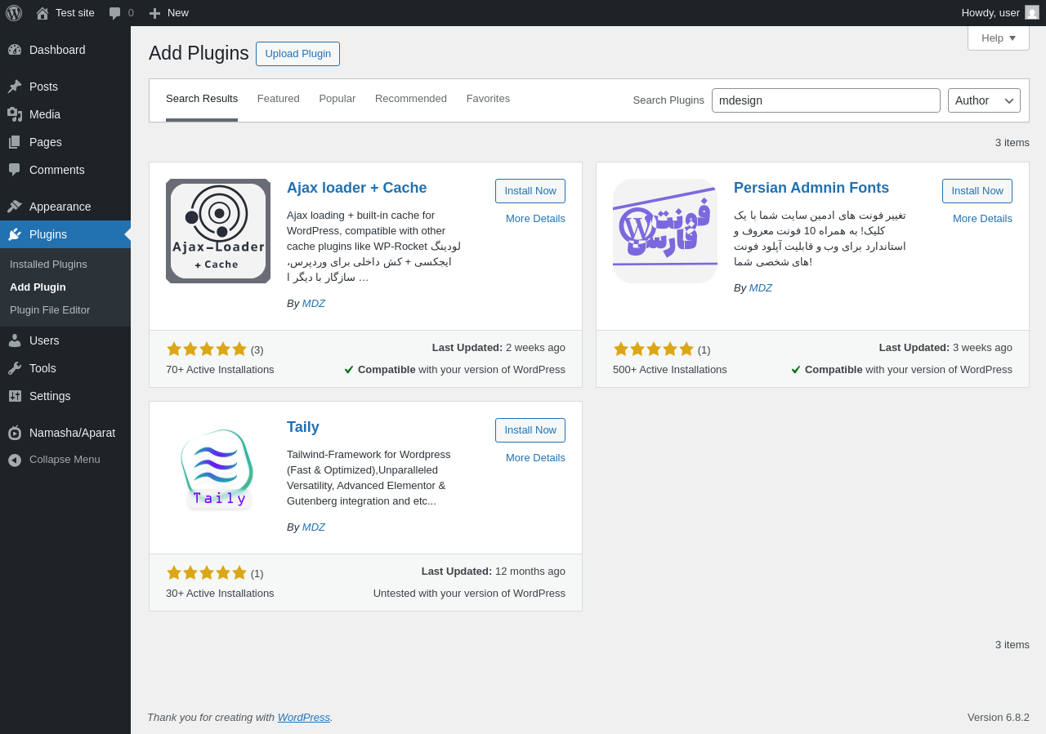Click user avatar in top bar
The image size is (1046, 734).
coord(1032,12)
